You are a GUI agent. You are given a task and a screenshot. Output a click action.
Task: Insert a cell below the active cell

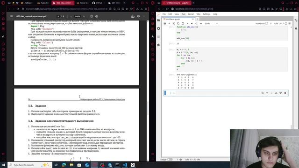pos(281,93)
